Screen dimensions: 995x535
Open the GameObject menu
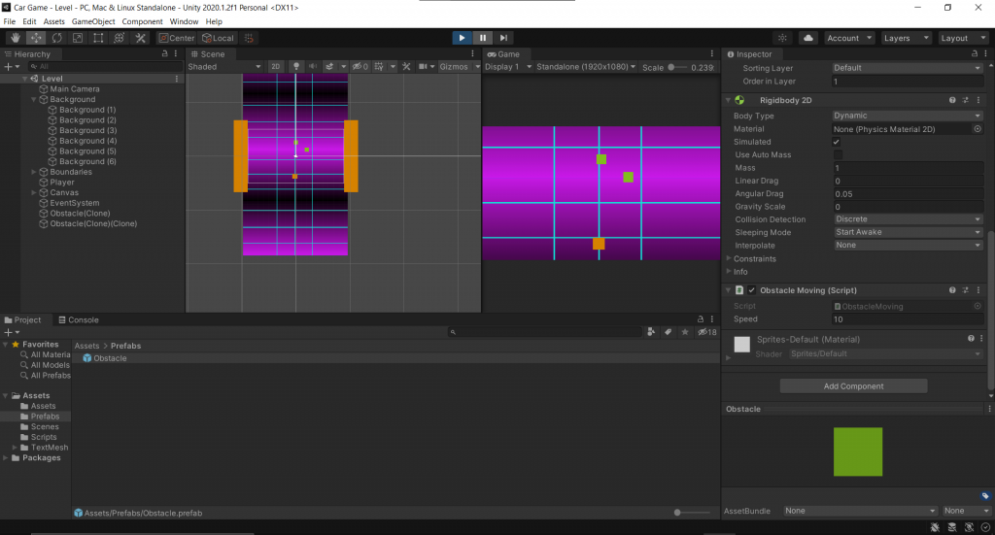(92, 21)
